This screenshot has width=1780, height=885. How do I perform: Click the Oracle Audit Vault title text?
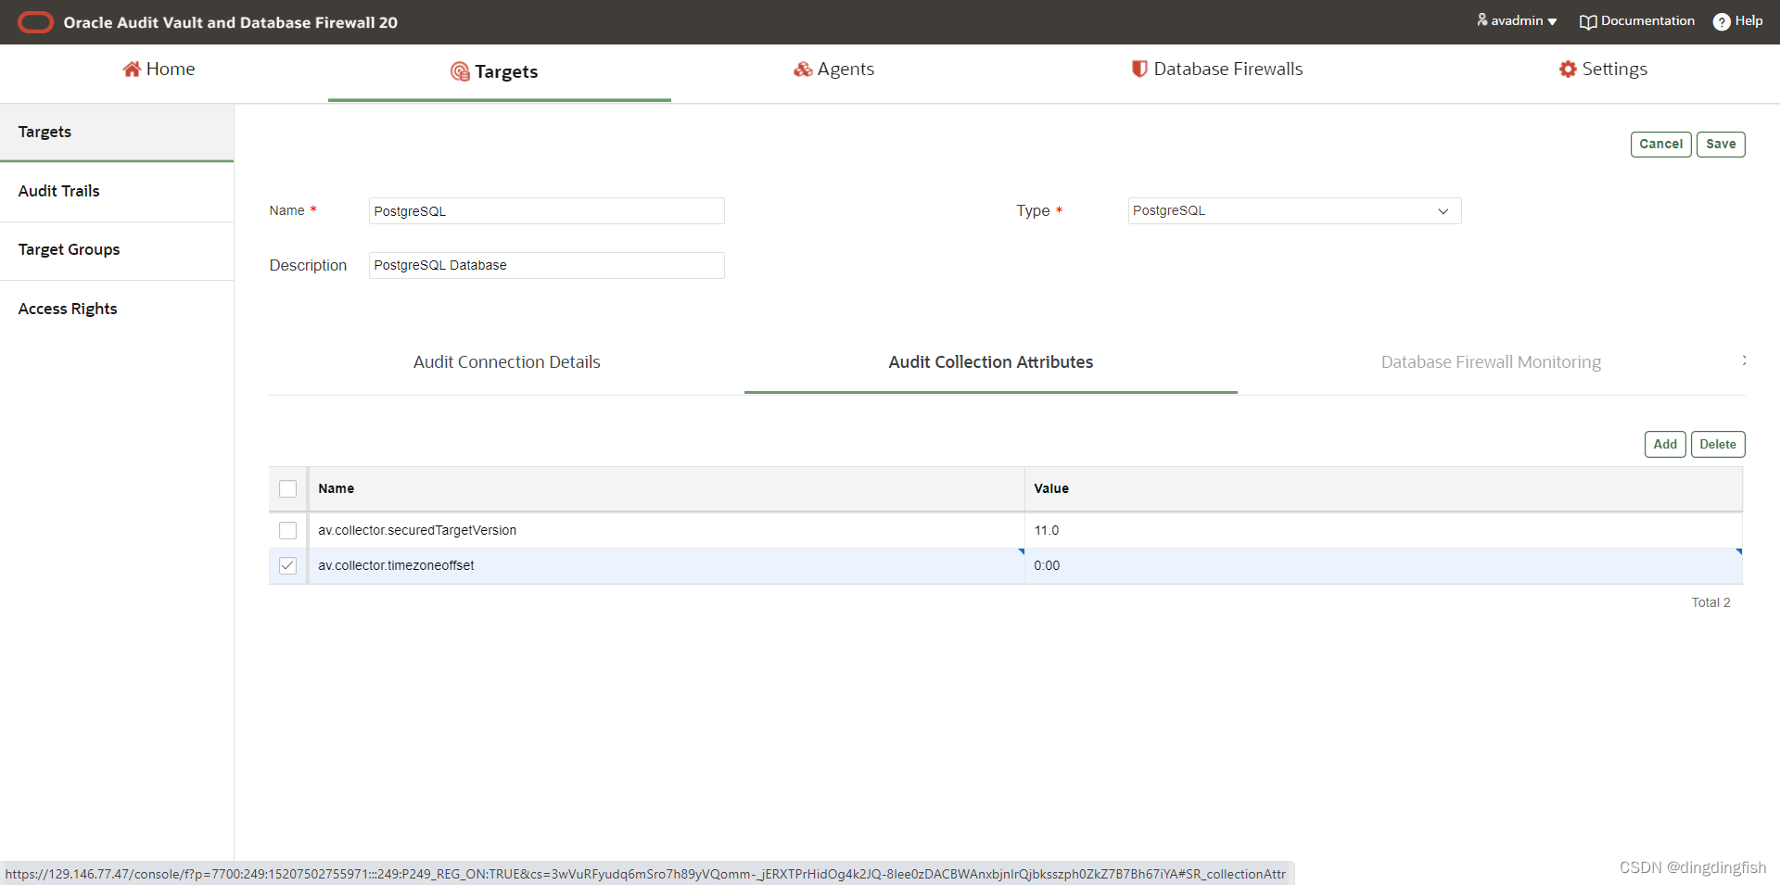pos(230,22)
